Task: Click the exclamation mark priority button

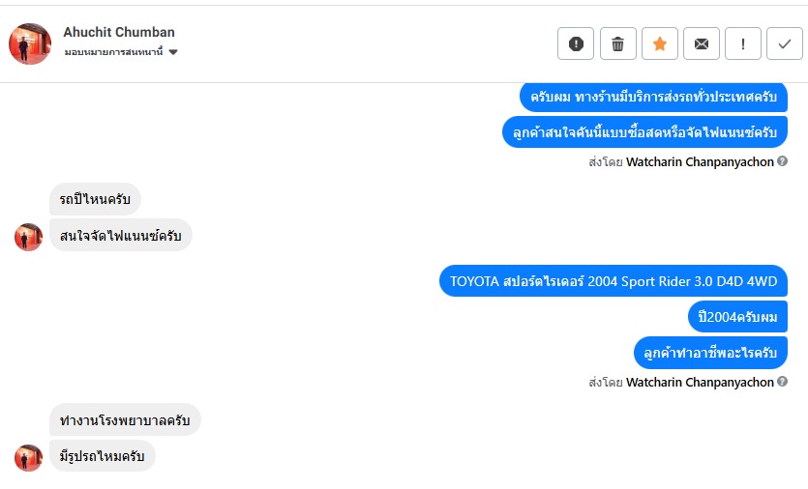Action: coord(743,43)
